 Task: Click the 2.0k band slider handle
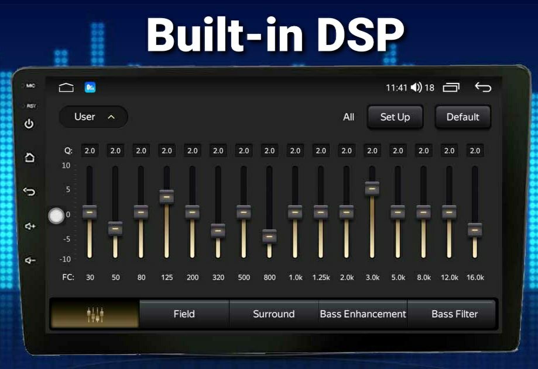tap(347, 212)
